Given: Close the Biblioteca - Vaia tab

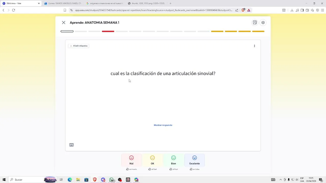Looking at the screenshot, I should pyautogui.click(x=39, y=3).
